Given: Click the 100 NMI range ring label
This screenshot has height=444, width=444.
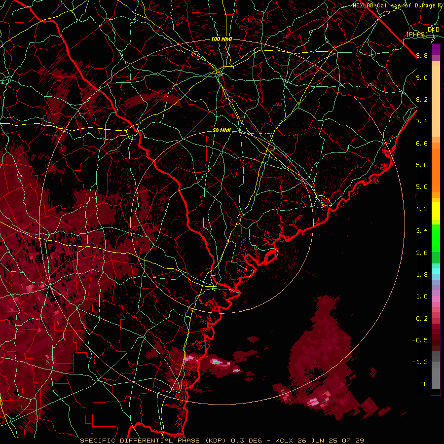Looking at the screenshot, I should pos(222,39).
